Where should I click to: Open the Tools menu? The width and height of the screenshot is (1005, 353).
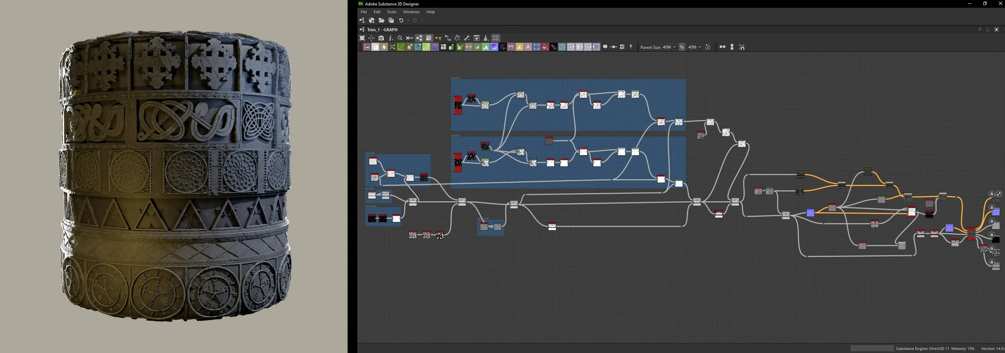tap(392, 12)
